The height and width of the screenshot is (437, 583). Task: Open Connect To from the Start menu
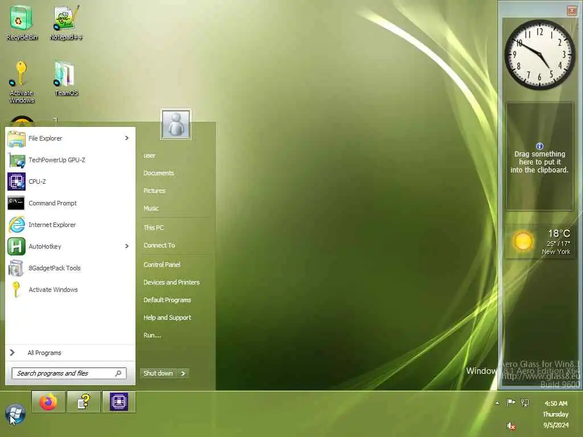[159, 245]
